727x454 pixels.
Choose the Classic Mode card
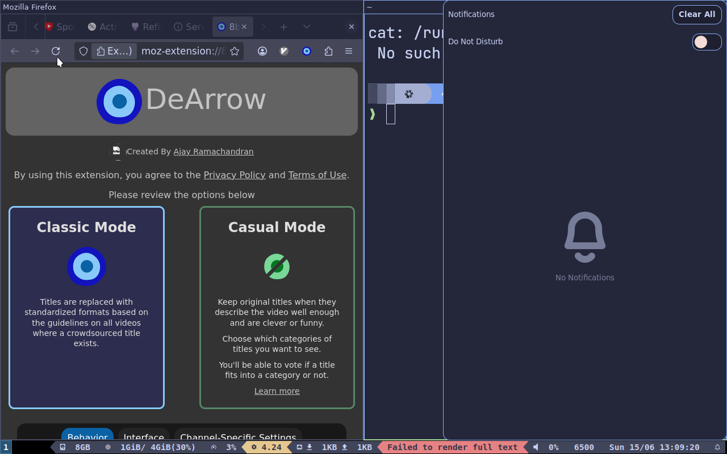click(x=86, y=308)
